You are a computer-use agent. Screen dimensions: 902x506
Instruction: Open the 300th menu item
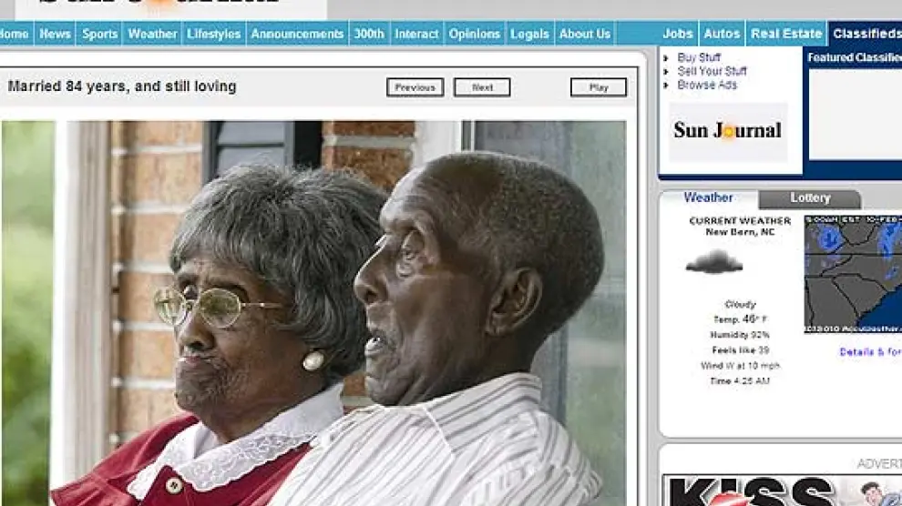point(369,34)
